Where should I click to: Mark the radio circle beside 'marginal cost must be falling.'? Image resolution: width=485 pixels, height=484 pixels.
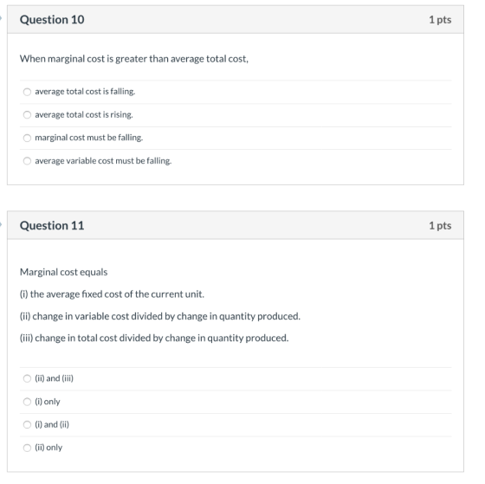click(x=27, y=138)
